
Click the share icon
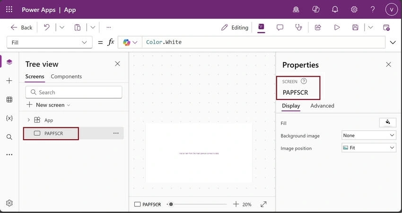point(318,27)
